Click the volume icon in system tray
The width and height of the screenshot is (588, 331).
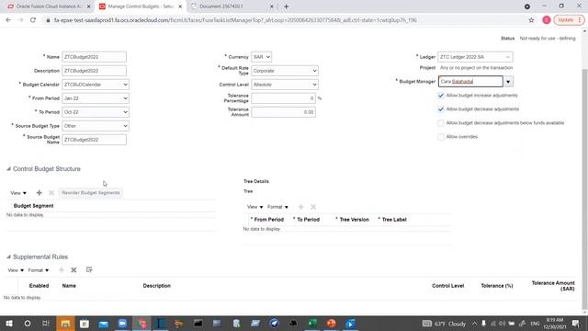pyautogui.click(x=503, y=324)
